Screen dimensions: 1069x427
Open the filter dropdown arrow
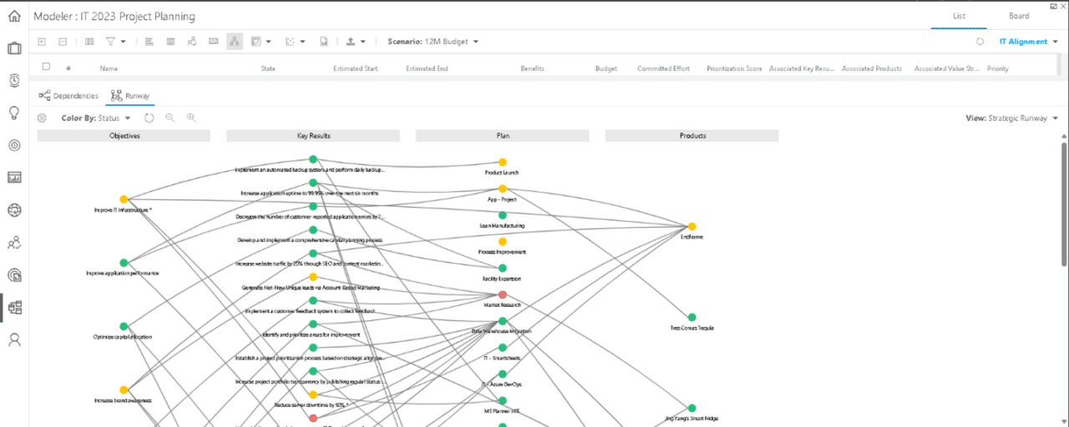point(124,42)
